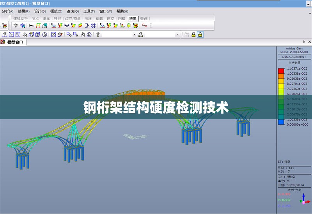Open the 窗口(W) menu
312x214 pixels.
click(106, 11)
